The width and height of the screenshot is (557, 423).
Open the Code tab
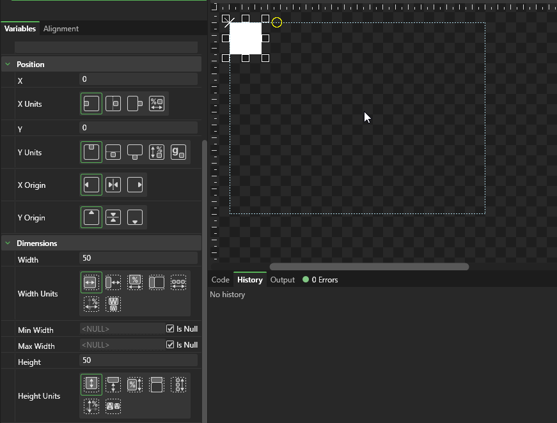(220, 280)
